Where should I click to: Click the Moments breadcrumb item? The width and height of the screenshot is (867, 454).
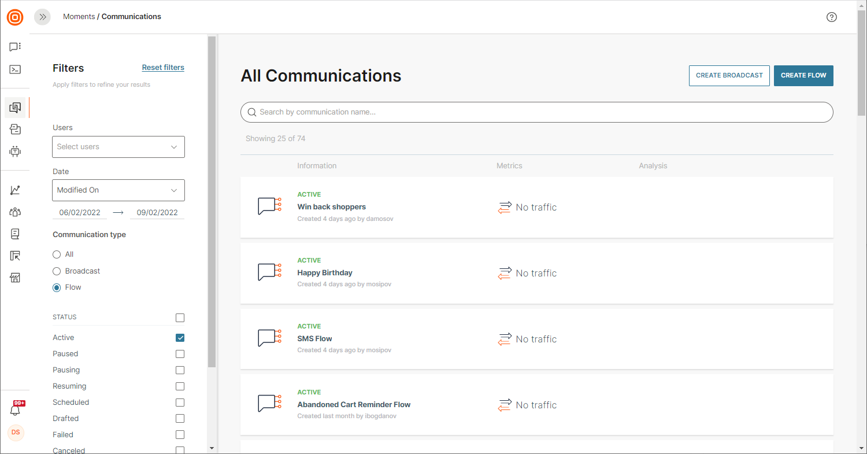click(79, 17)
